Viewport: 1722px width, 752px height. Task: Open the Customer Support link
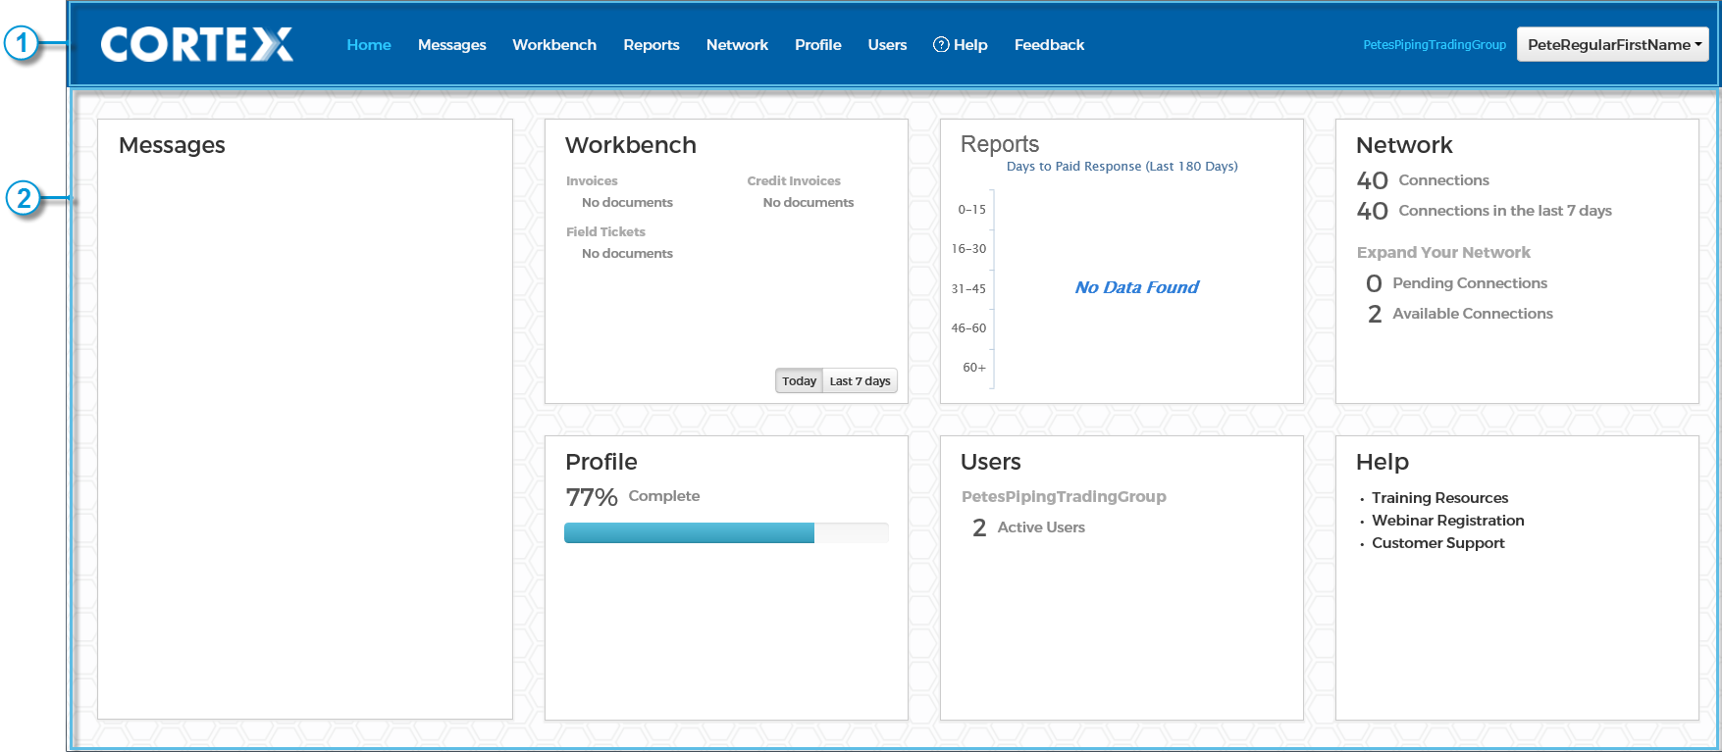(1437, 543)
